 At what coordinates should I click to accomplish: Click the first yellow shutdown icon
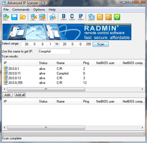(x=100, y=17)
